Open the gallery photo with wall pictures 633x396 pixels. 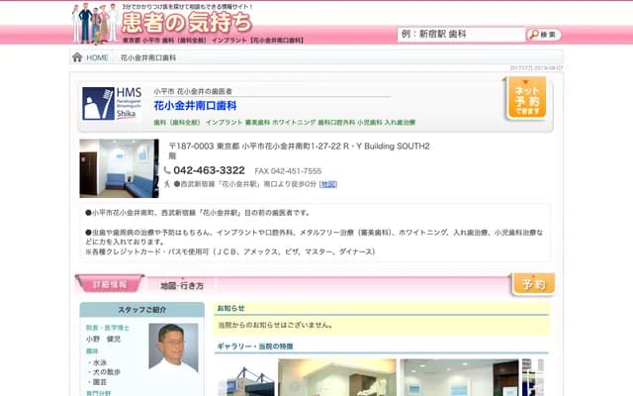pyautogui.click(x=459, y=378)
